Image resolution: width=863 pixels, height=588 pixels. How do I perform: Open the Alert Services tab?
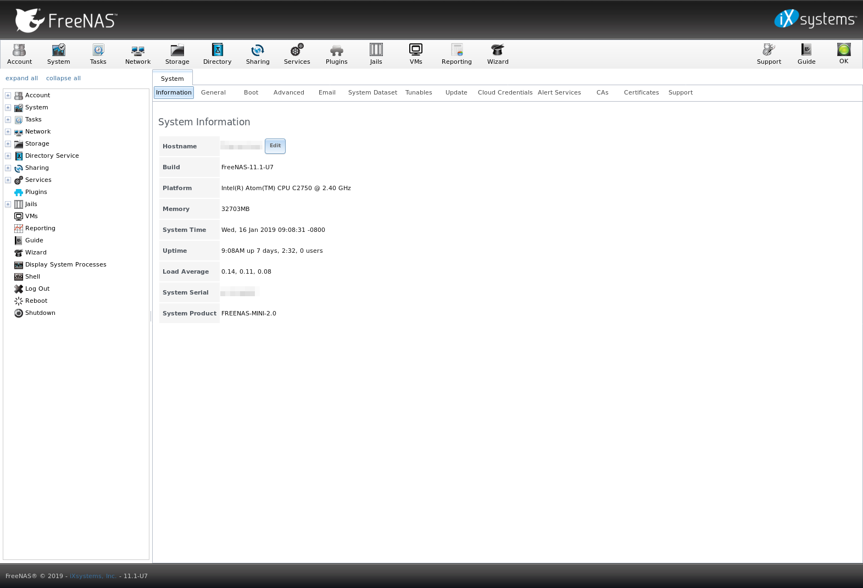559,92
